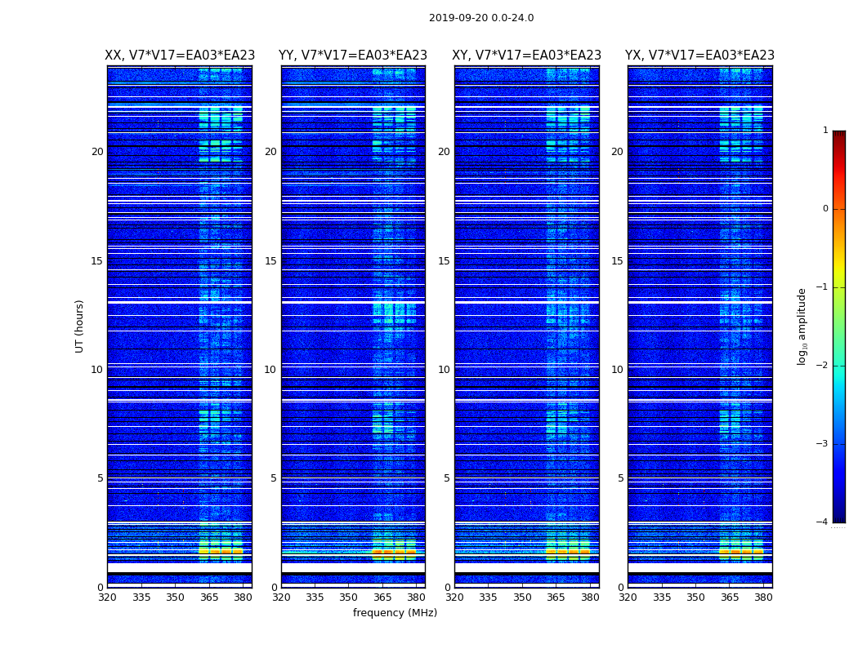Click the colorbar tick label -4
858x653 pixels.
coord(824,522)
